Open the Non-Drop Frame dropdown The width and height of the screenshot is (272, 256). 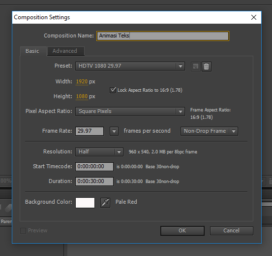tap(209, 131)
